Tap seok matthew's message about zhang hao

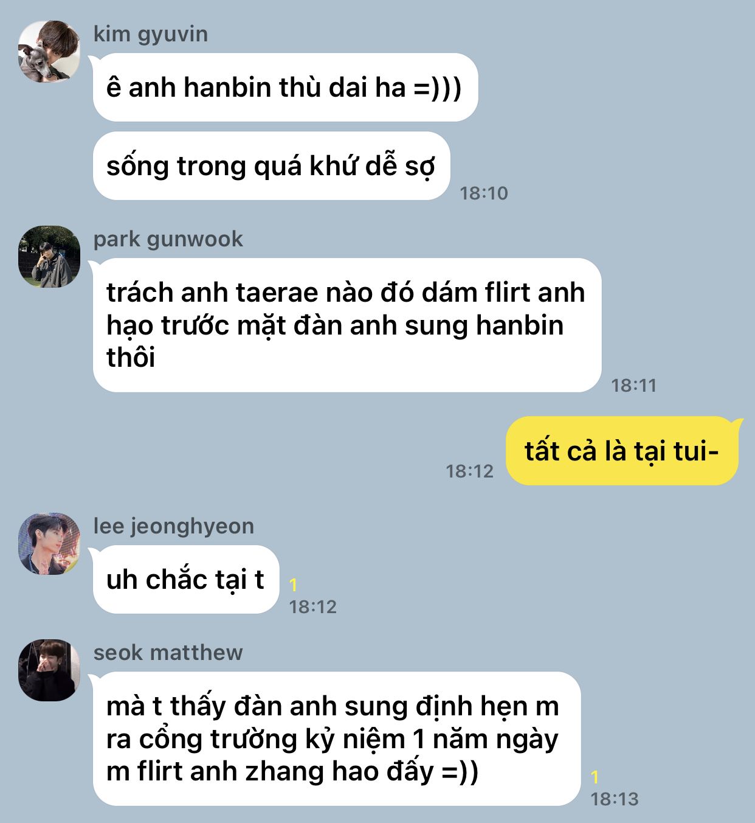point(337,738)
